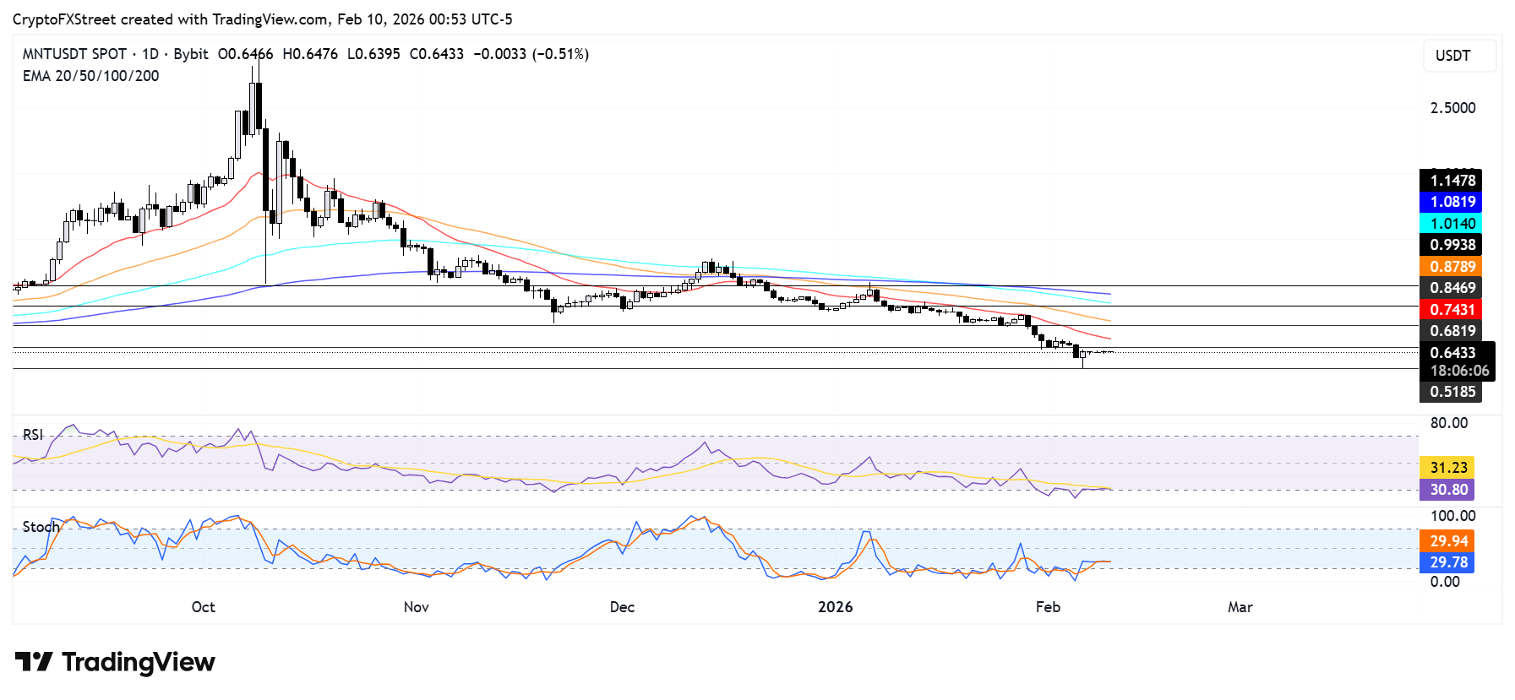Click the yellow 31.23 RSI value tag
The height and width of the screenshot is (700, 1515).
tap(1447, 468)
